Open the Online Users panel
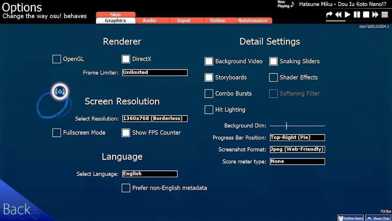Screen dimensions: 392x221 point(350,218)
